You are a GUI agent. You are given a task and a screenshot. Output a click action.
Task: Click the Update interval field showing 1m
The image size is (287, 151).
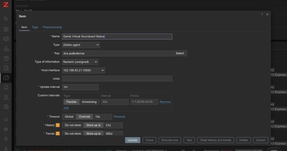pos(80,87)
